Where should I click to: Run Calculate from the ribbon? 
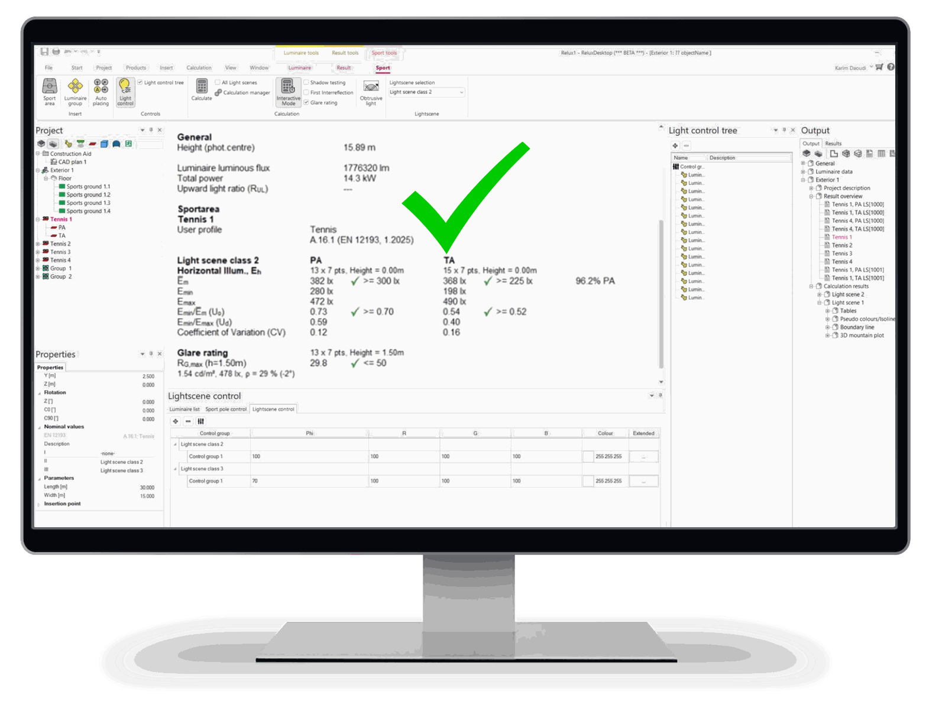(x=202, y=90)
